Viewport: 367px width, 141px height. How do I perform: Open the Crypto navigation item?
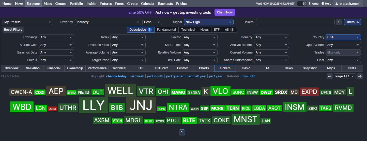(x=132, y=4)
